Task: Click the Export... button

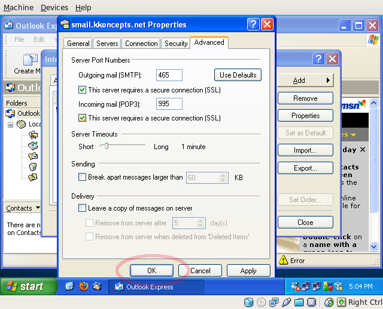Action: (305, 168)
